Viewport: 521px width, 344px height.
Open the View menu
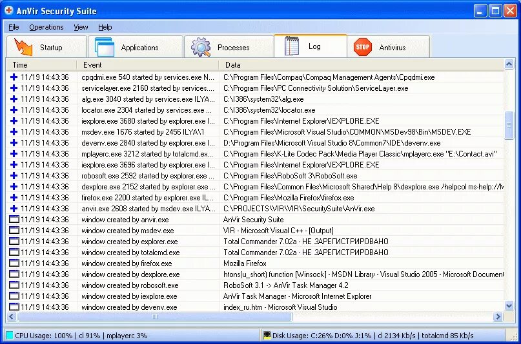point(81,27)
